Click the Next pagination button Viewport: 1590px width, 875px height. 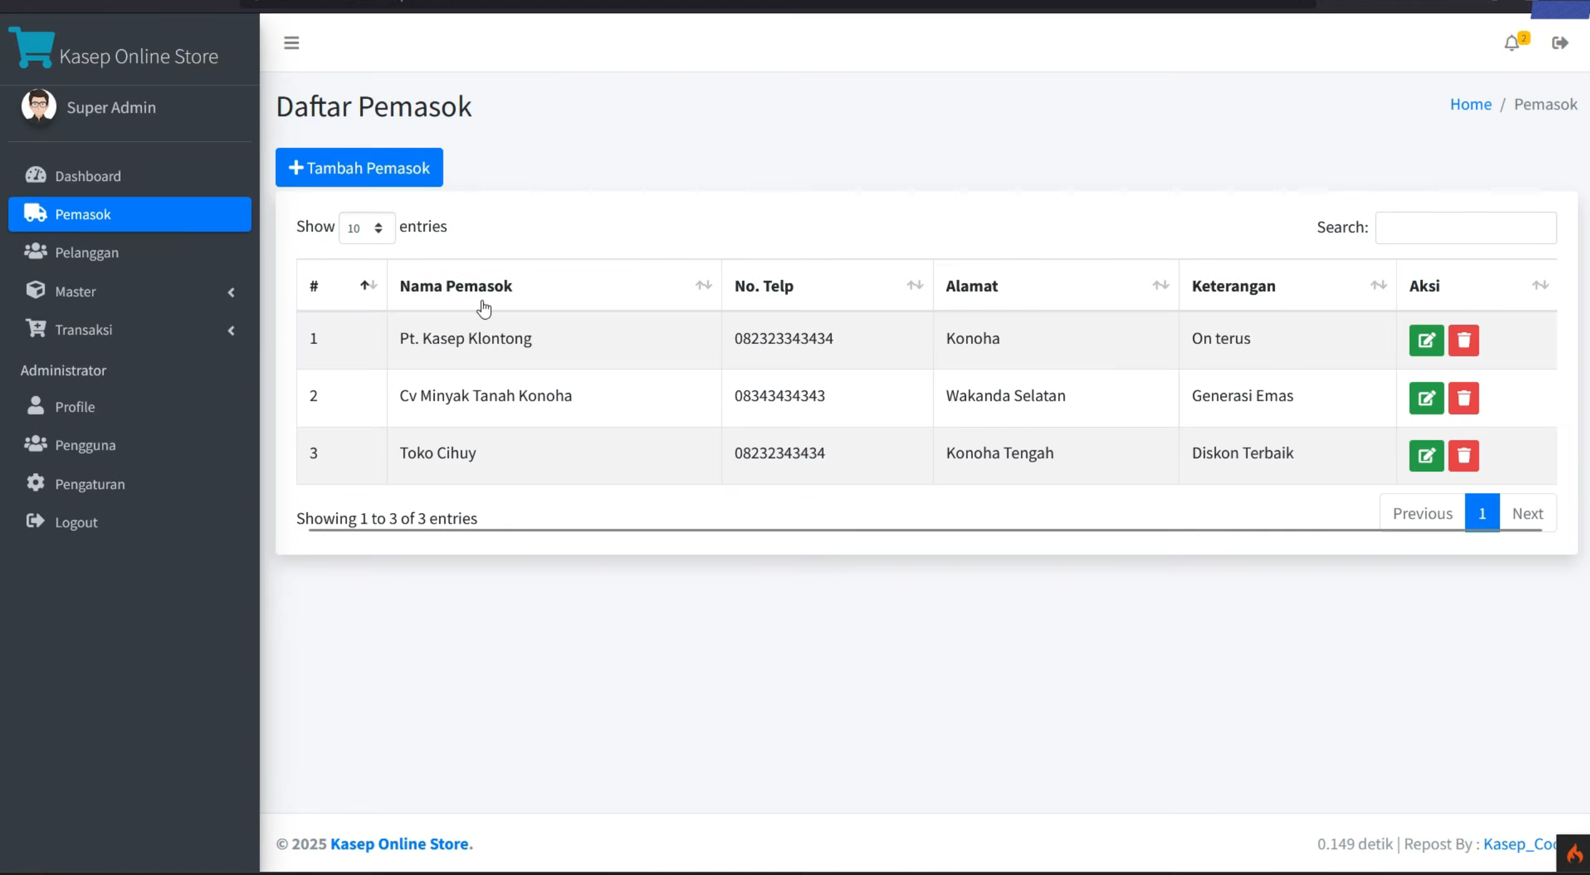coord(1527,513)
